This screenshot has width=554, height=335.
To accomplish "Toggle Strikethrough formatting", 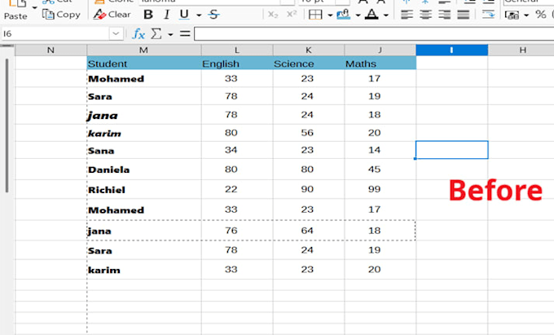I will (213, 15).
